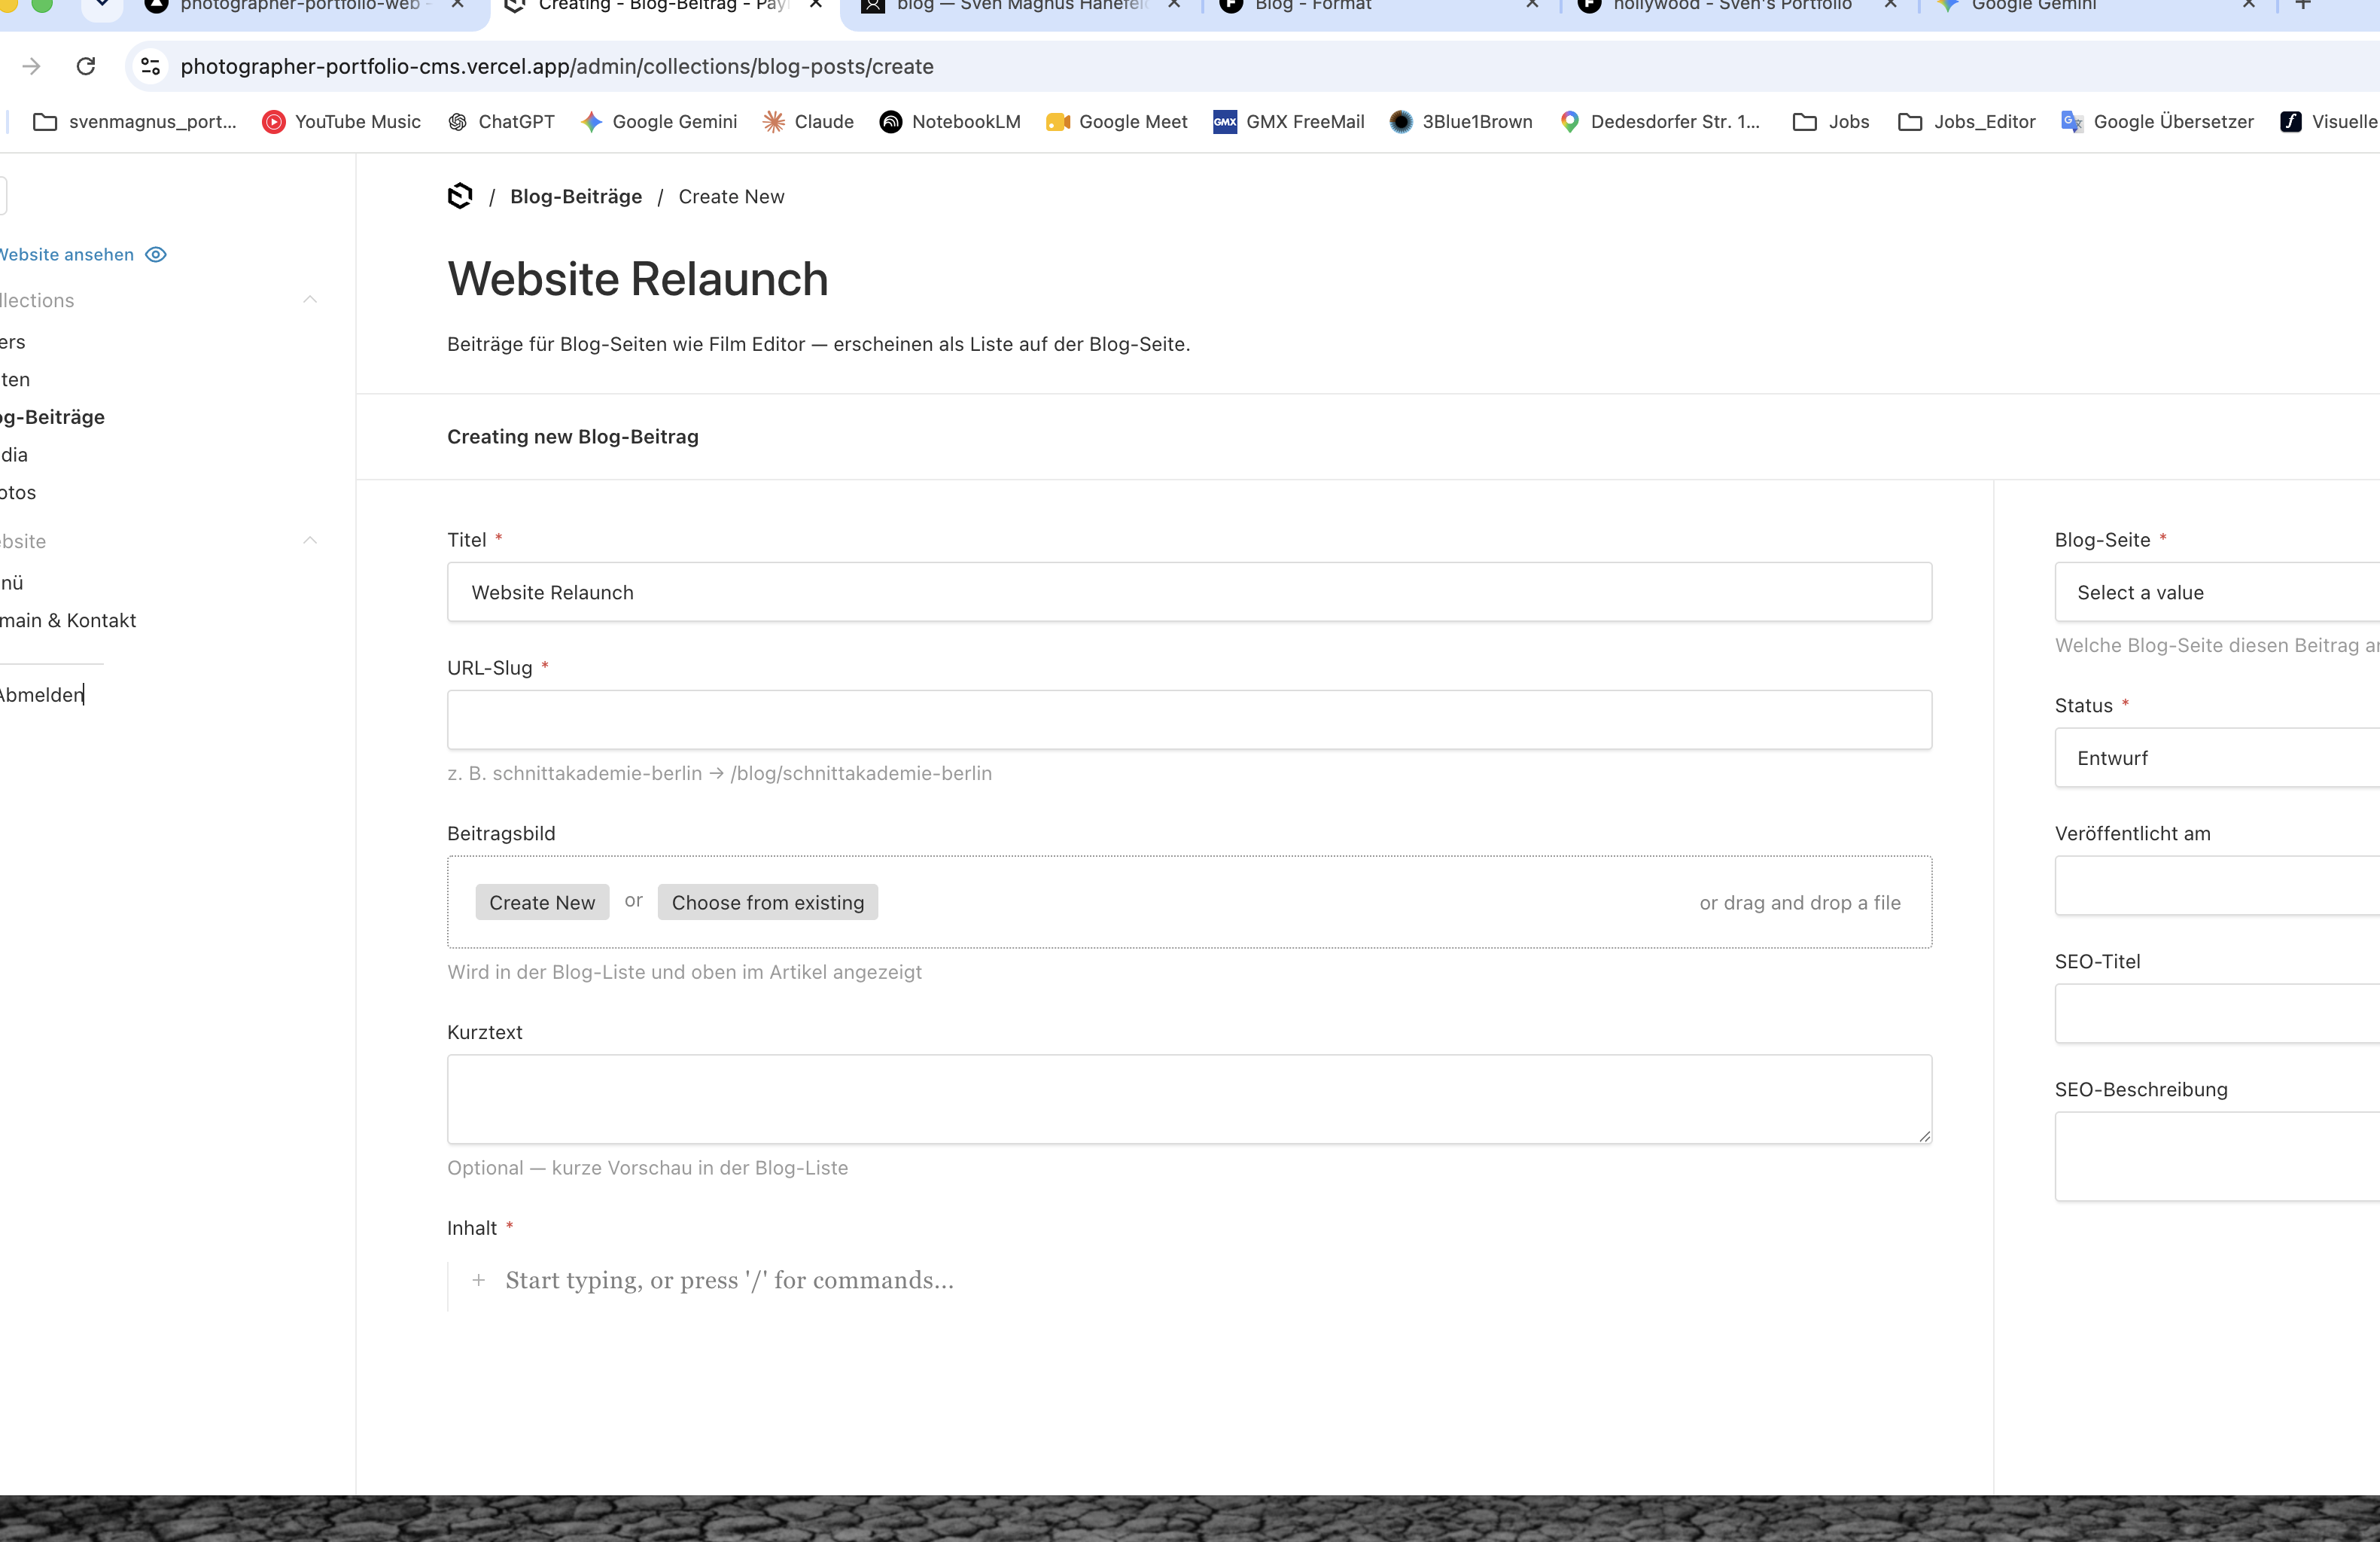Open the Jobs_Editor bookmark folder
This screenshot has width=2380, height=1542.
coord(1967,122)
